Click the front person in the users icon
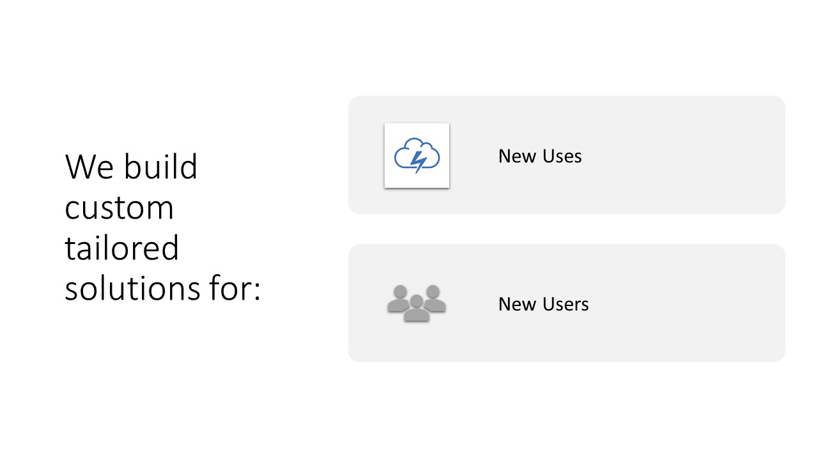818x460 pixels. coord(417,309)
